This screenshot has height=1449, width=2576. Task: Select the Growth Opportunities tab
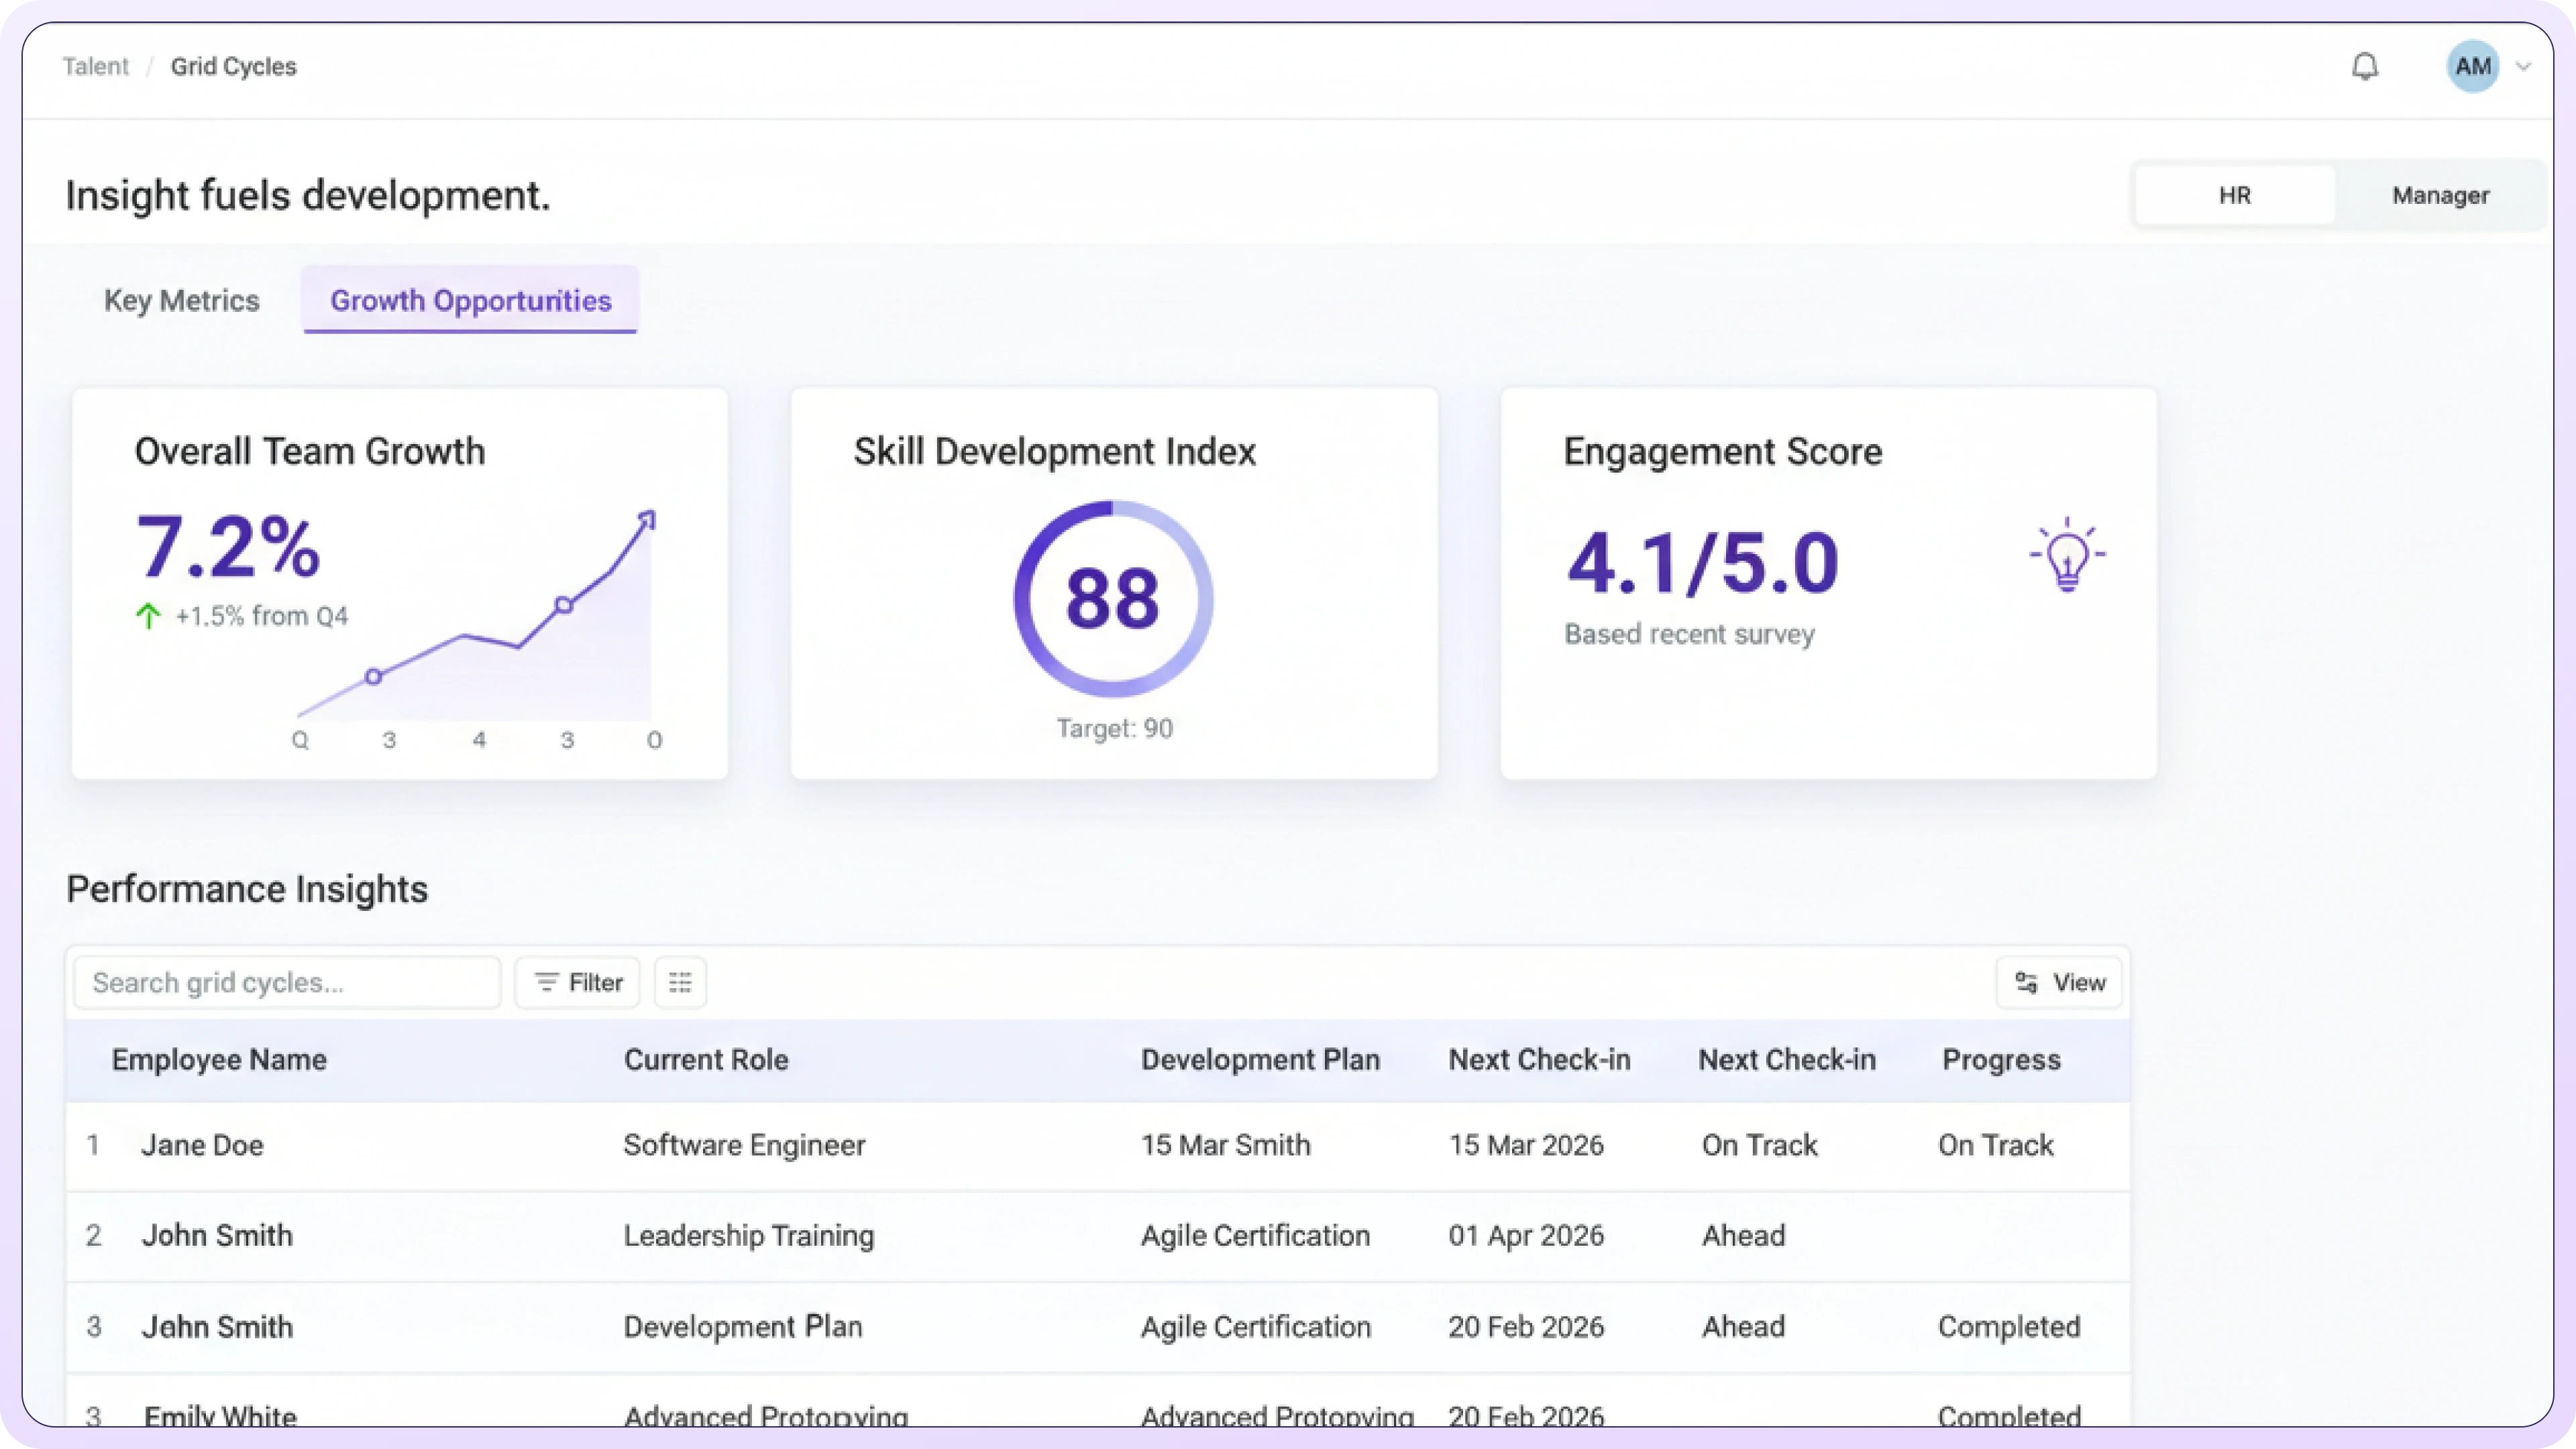click(470, 300)
